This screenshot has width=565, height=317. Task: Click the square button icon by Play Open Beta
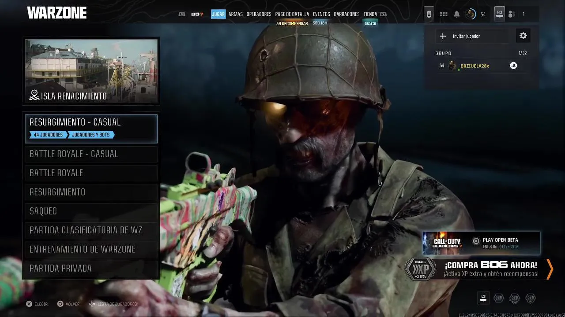[476, 240]
